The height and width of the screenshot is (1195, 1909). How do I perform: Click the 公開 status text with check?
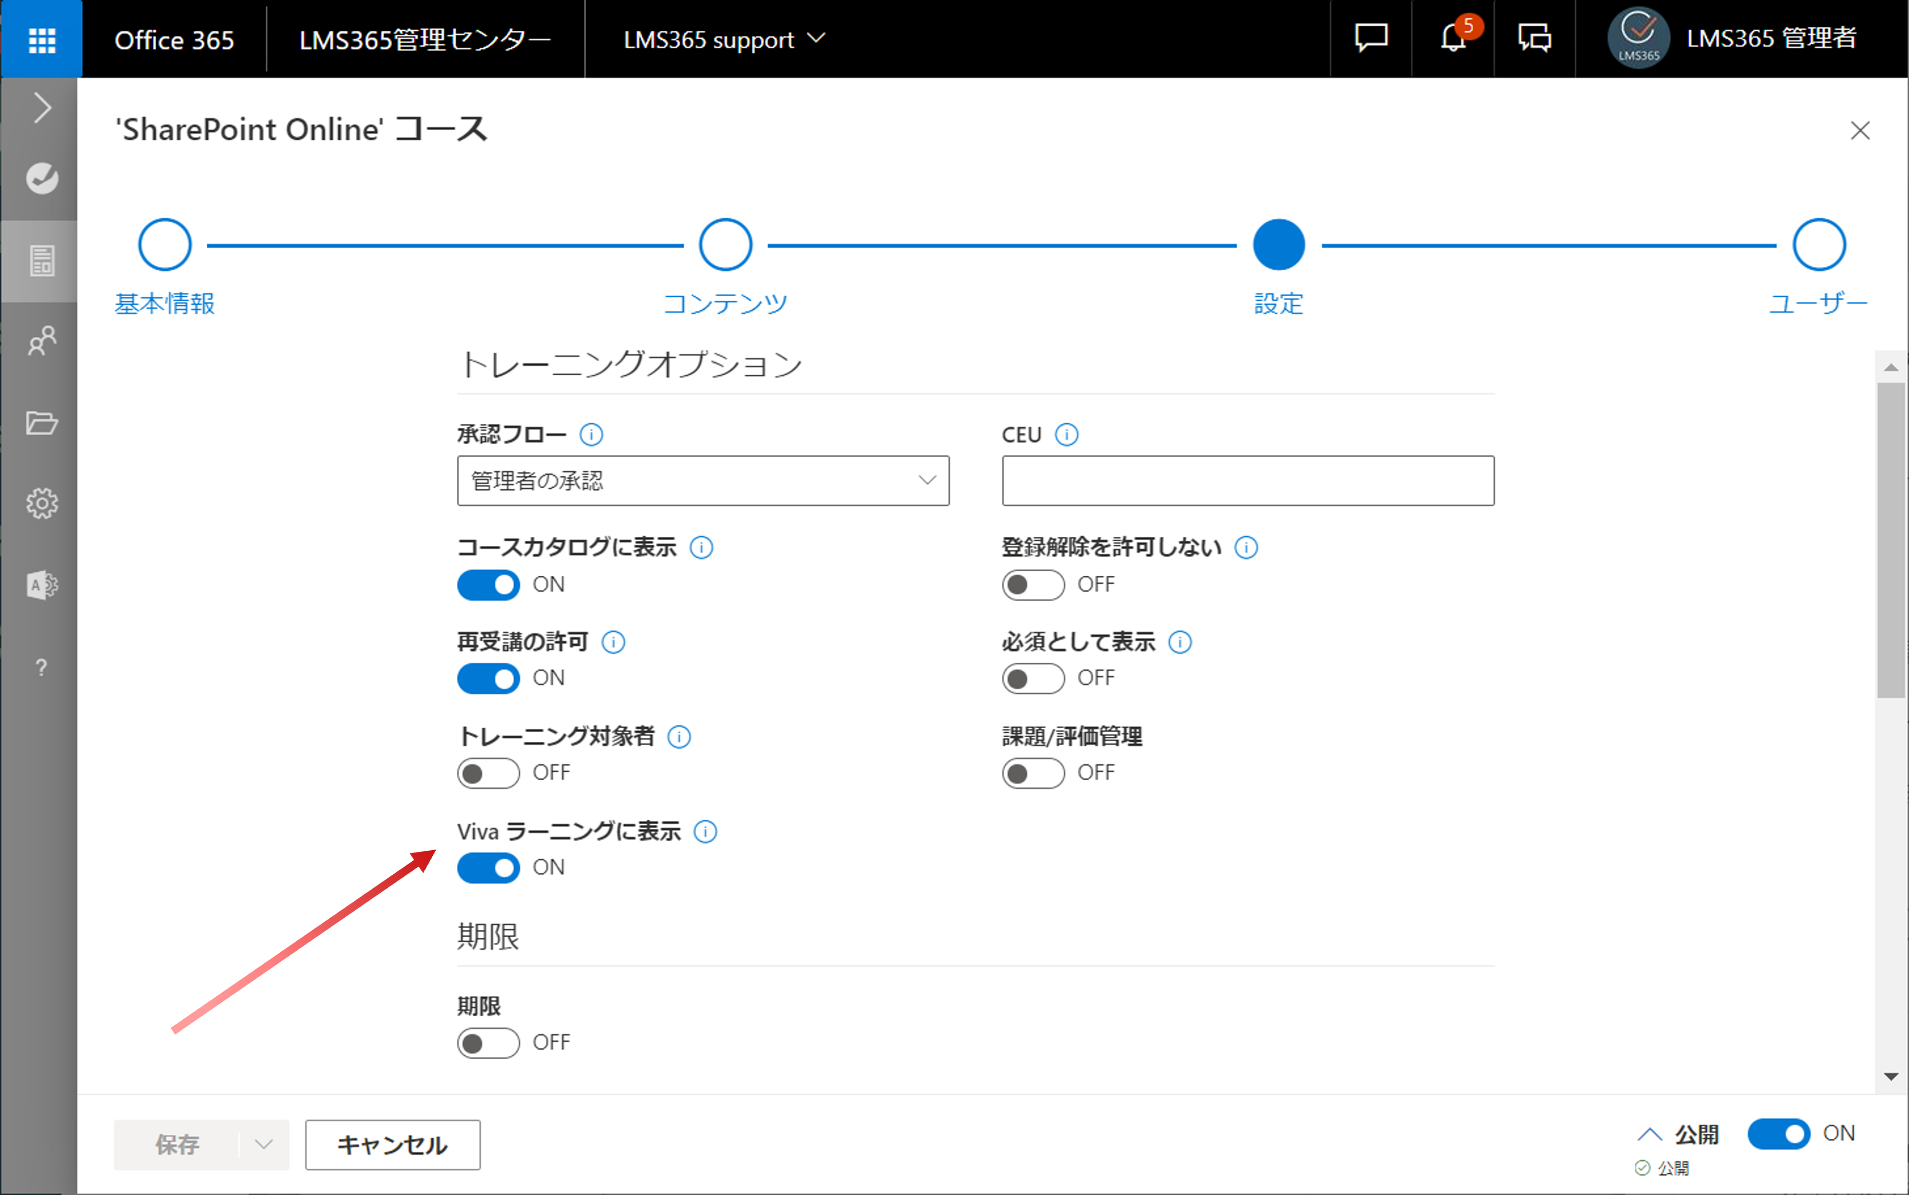(1662, 1168)
